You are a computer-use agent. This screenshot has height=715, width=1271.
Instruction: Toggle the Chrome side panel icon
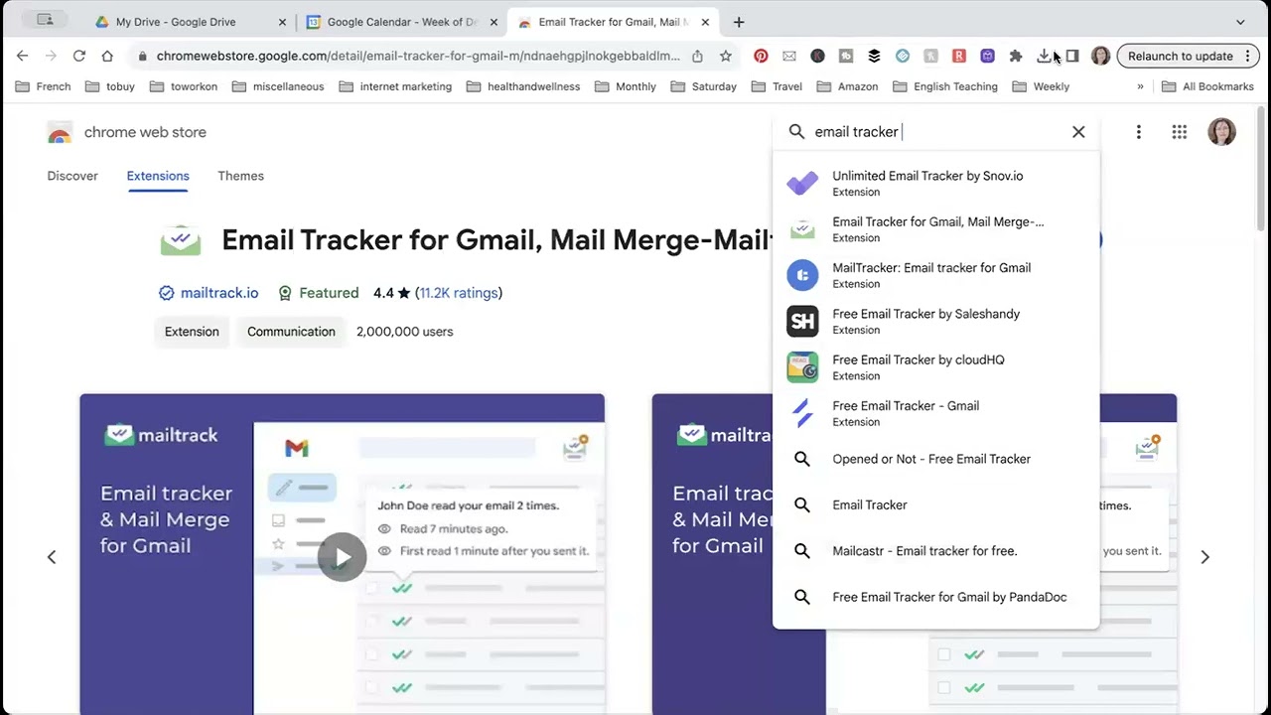pyautogui.click(x=1071, y=57)
